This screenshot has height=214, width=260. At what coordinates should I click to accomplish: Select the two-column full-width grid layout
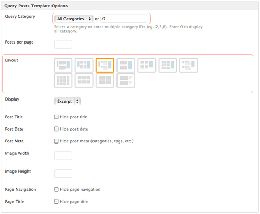coord(105,80)
